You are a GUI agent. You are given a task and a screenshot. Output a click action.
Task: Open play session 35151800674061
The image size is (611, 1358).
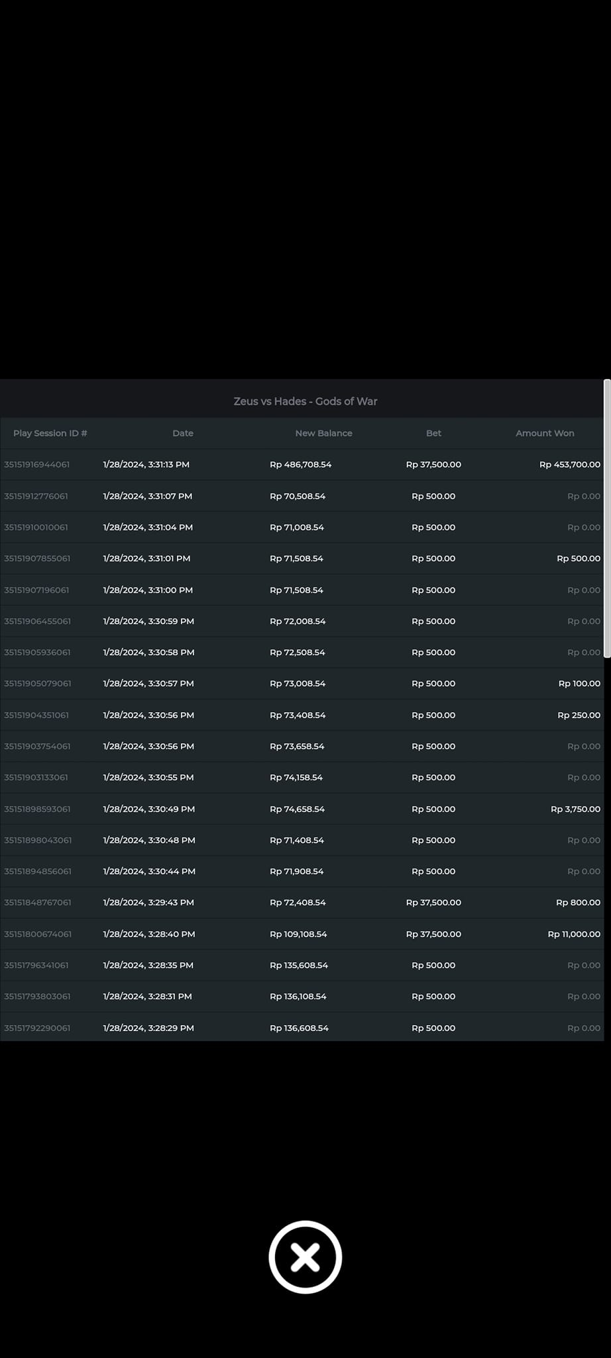point(38,934)
